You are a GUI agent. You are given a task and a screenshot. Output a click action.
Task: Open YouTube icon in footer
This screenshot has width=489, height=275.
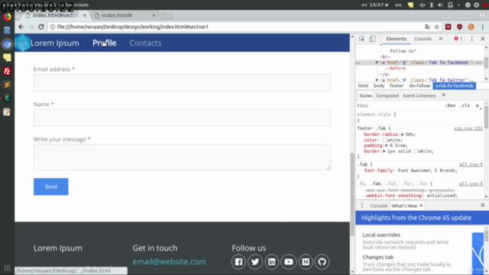click(289, 262)
